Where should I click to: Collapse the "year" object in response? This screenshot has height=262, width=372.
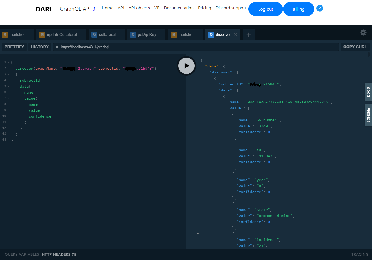(x=198, y=174)
